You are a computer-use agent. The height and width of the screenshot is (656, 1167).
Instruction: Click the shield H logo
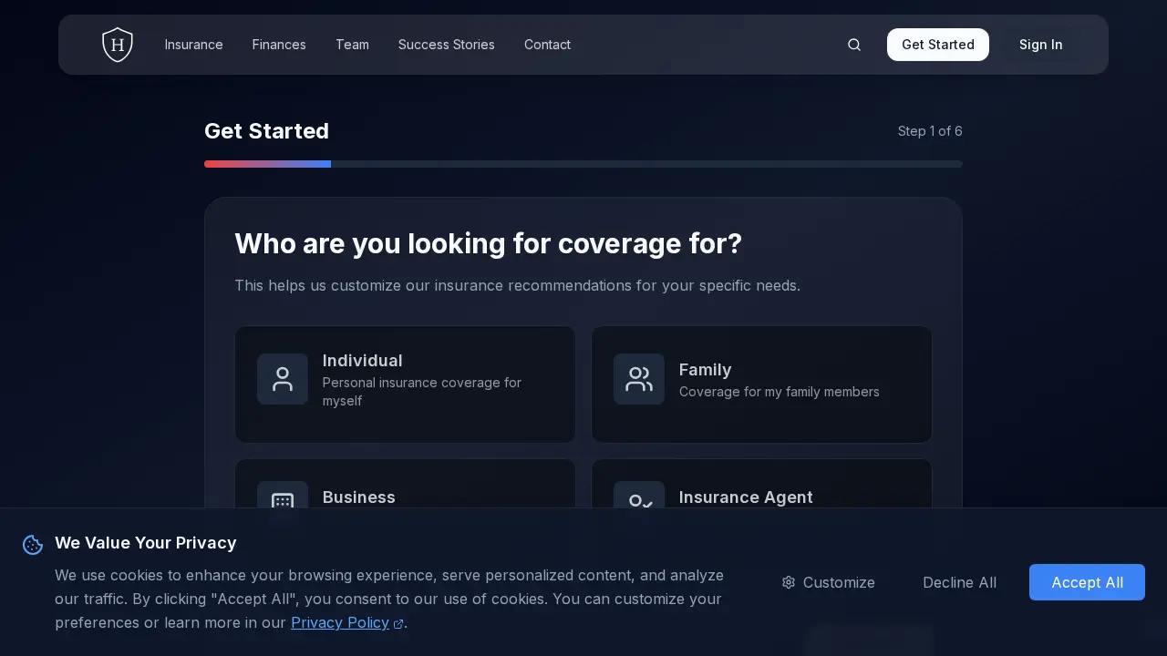click(118, 45)
